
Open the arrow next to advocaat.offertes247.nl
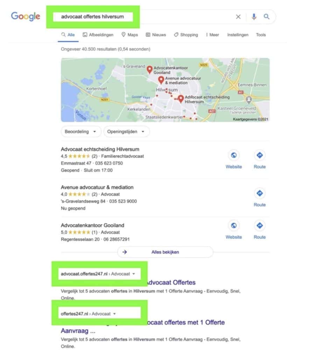pyautogui.click(x=134, y=274)
